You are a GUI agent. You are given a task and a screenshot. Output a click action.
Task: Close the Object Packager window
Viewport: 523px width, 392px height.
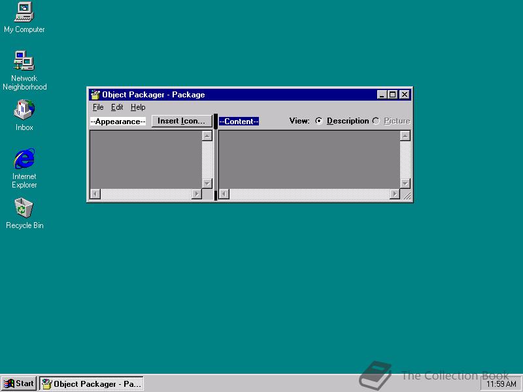click(x=405, y=95)
